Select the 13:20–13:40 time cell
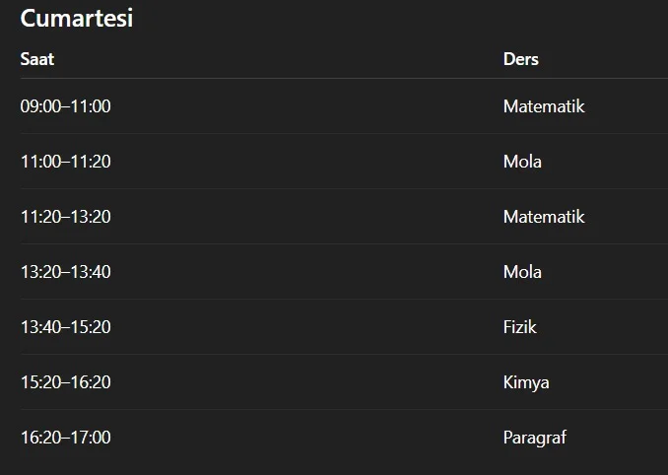This screenshot has height=475, width=668. tap(65, 272)
